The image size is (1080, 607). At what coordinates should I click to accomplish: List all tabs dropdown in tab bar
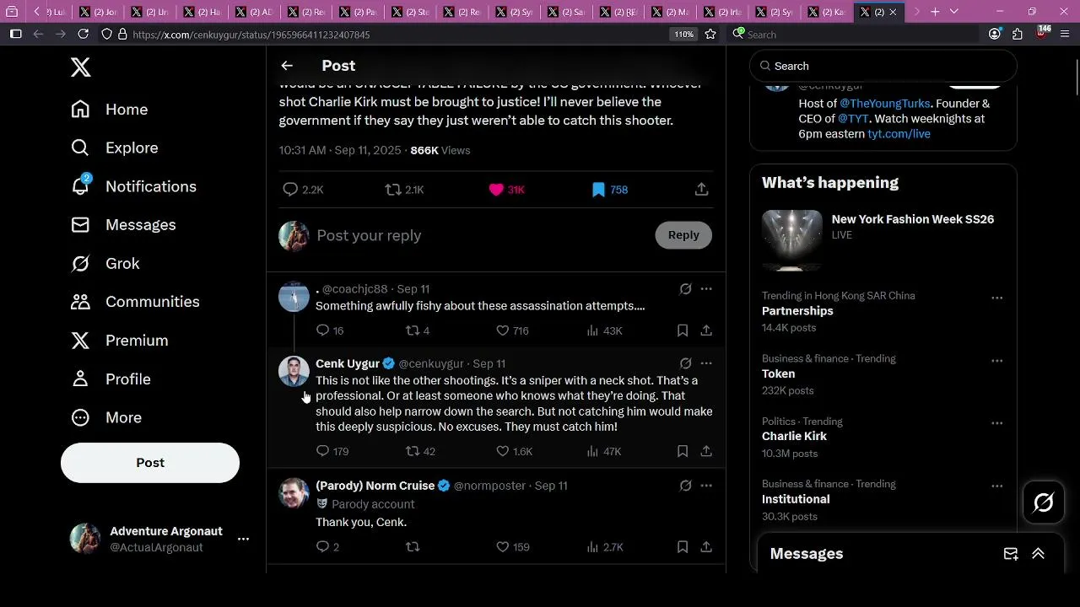(x=954, y=12)
